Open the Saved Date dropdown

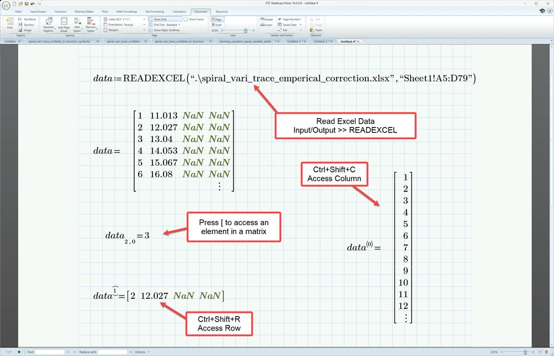point(301,25)
